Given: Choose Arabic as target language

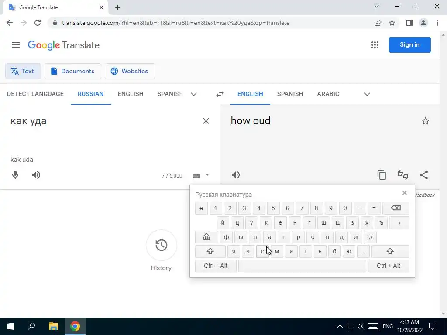Looking at the screenshot, I should pyautogui.click(x=328, y=94).
